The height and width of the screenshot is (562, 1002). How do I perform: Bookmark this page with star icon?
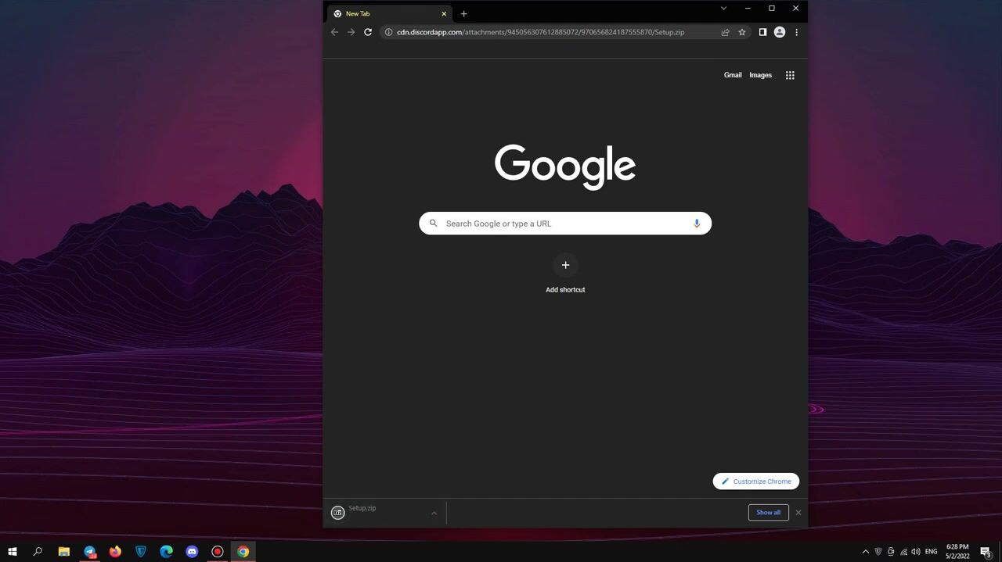point(742,32)
